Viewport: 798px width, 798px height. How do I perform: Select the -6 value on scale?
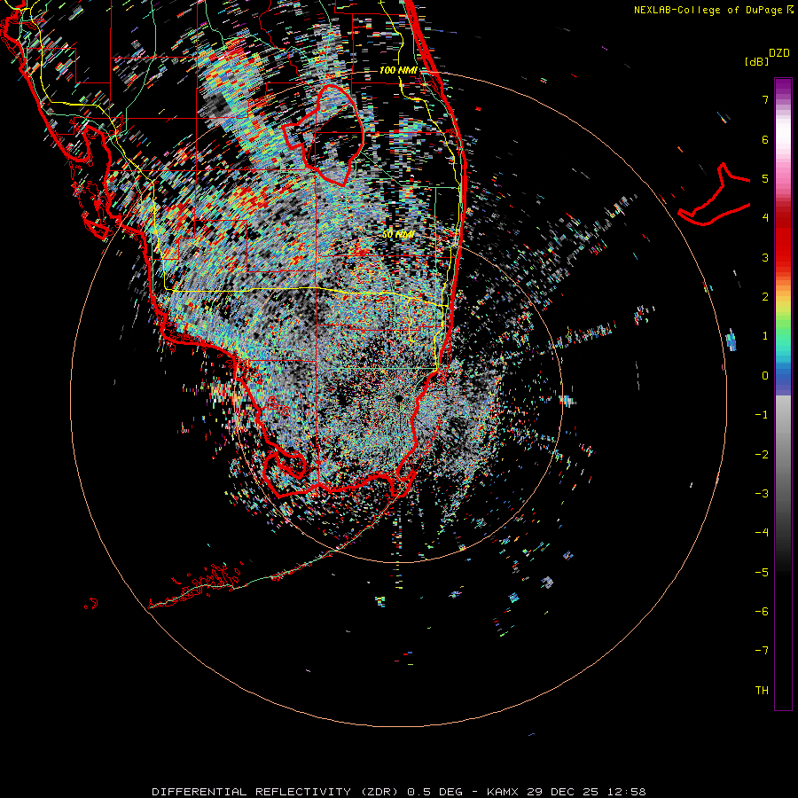(762, 612)
